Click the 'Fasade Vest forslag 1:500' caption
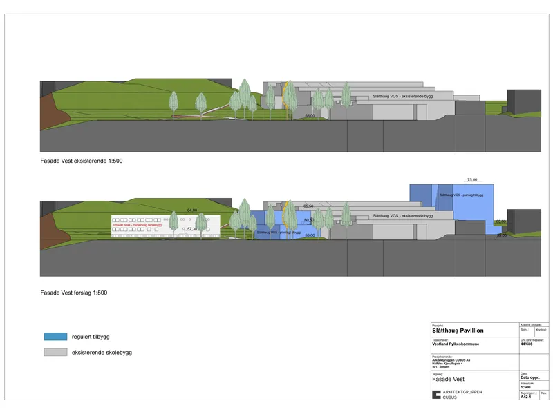 [74, 293]
